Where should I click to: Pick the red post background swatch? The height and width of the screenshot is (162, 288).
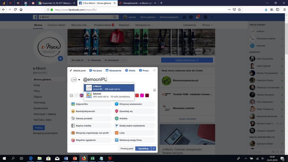[x=137, y=96]
